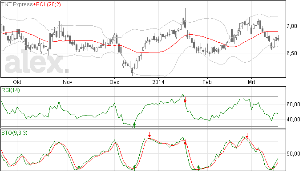Viewport: 307px width, 172px height.
Task: Click the Okt month label
Action: tap(17, 82)
